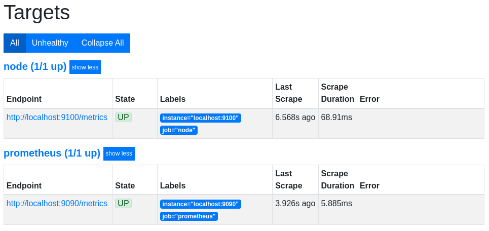Click the 3.926s ago last scrape value
Viewport: 489px width, 231px height.
coord(295,204)
